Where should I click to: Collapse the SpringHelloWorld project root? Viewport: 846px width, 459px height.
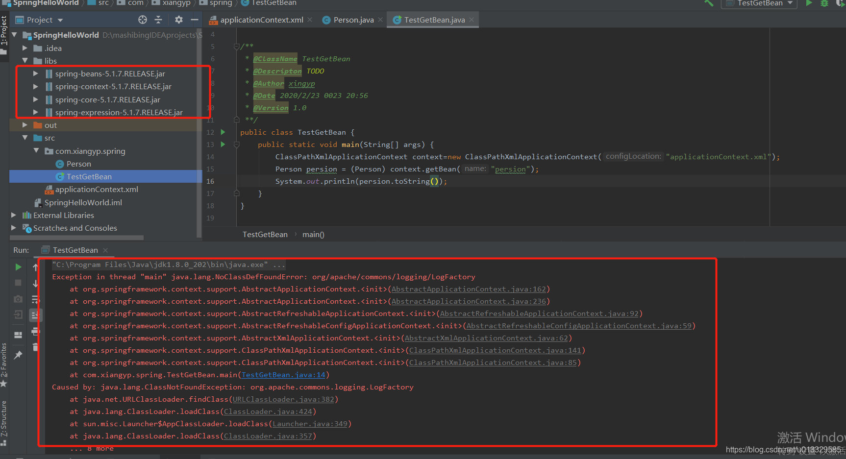click(14, 35)
